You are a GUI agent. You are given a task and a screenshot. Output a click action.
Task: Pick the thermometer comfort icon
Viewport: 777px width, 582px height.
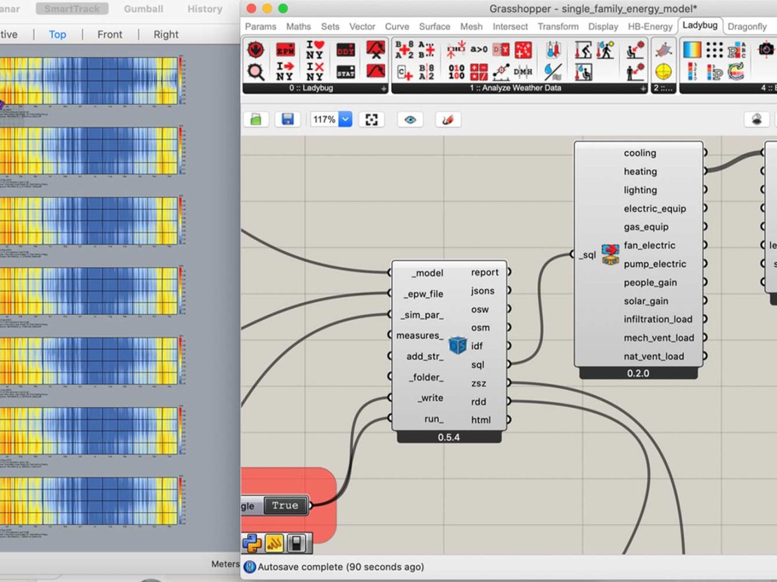click(553, 50)
